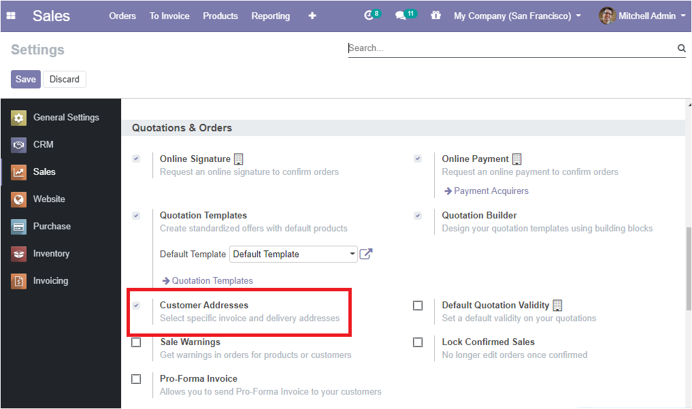Toggle the Quotation Templates checkbox
Viewport: 692px width, 409px height.
pos(136,216)
